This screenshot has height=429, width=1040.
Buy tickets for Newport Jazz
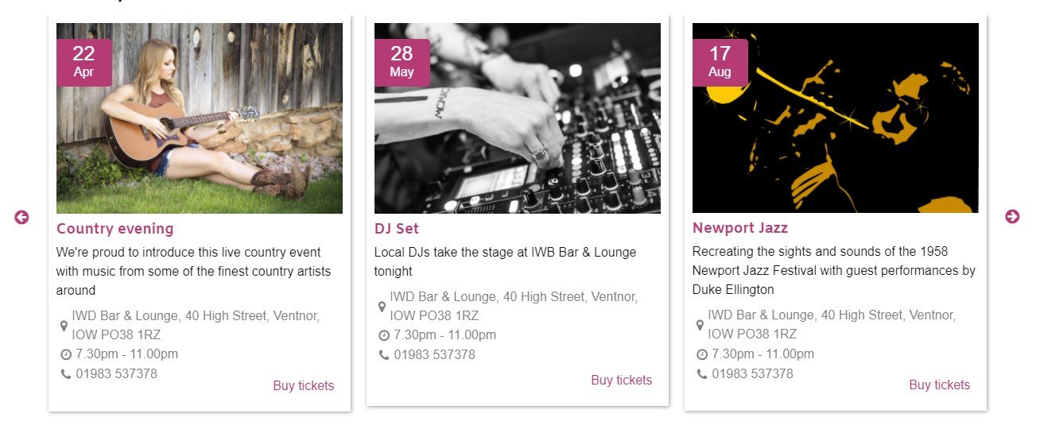939,385
